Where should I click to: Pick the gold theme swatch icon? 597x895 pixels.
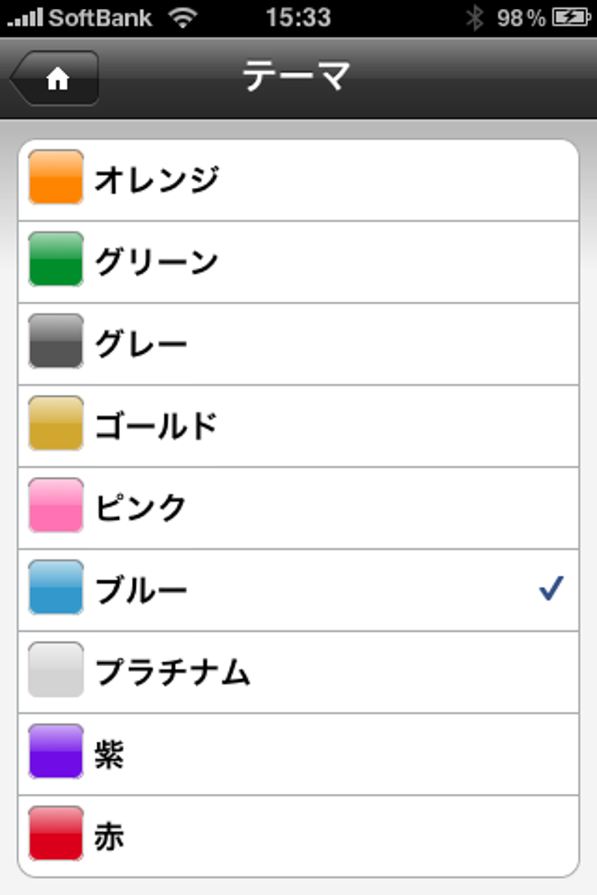pyautogui.click(x=56, y=423)
